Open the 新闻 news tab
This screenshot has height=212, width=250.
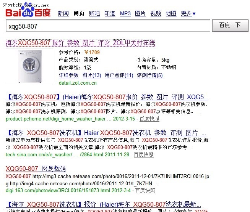pos(63,14)
